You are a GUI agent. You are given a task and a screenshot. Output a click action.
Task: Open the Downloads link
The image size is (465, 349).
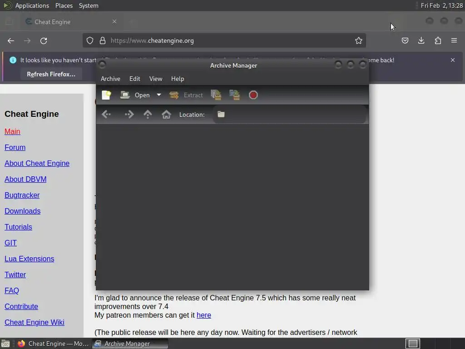coord(23,211)
